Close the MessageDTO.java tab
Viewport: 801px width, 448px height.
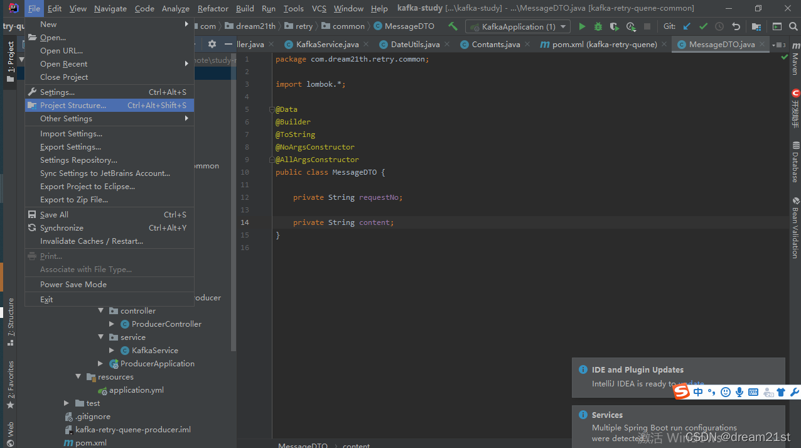(763, 45)
